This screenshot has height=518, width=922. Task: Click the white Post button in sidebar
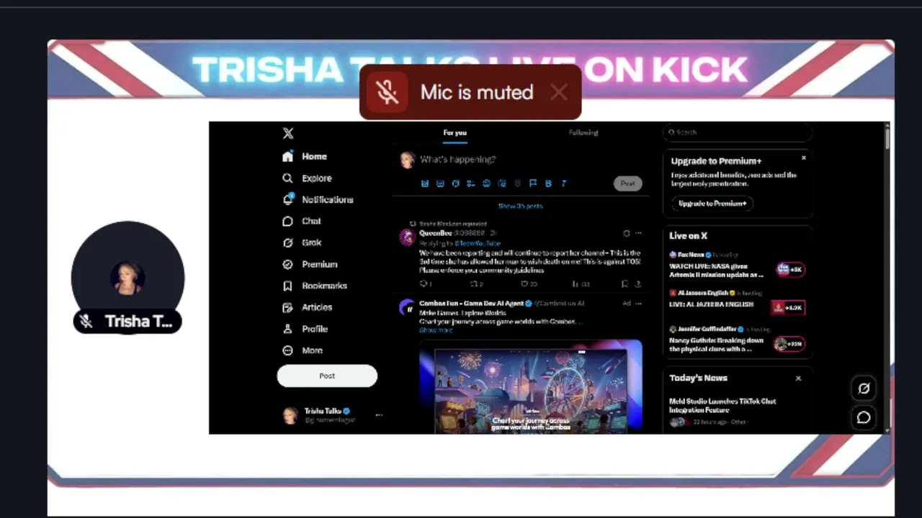coord(327,376)
